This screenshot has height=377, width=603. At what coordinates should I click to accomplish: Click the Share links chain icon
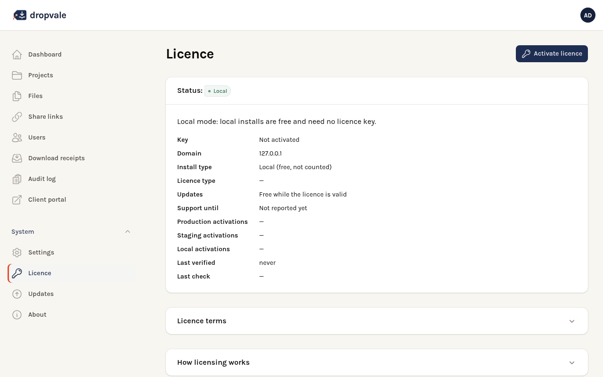[17, 117]
